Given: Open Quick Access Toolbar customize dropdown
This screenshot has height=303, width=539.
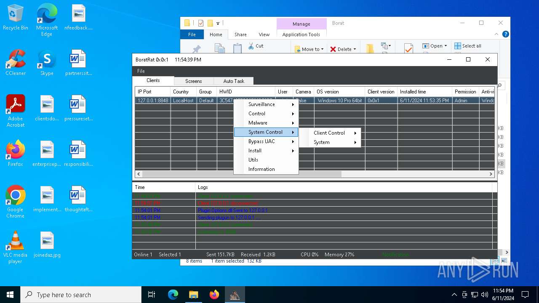Looking at the screenshot, I should [x=218, y=23].
